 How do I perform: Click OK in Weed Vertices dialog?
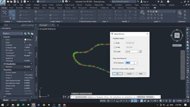[x=118, y=74]
